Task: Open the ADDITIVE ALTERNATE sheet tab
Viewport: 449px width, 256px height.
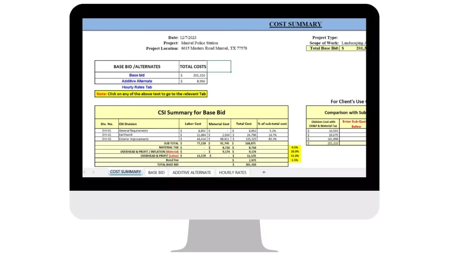Action: click(x=192, y=172)
